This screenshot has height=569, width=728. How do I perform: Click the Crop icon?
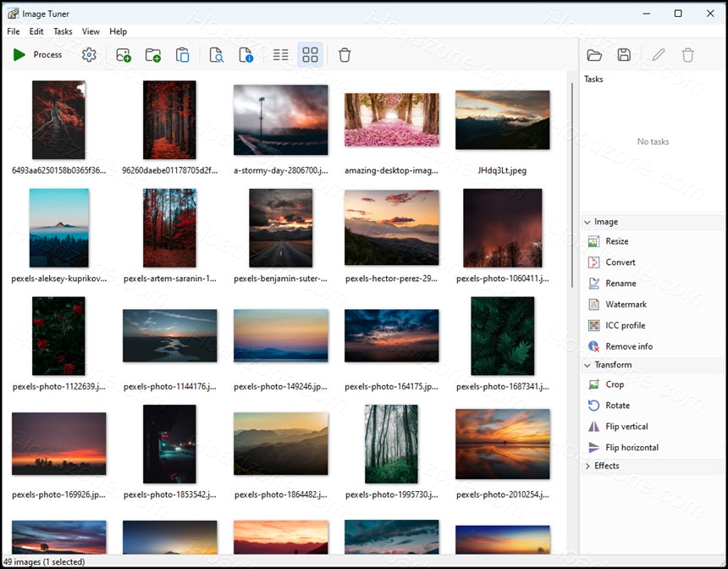(593, 384)
